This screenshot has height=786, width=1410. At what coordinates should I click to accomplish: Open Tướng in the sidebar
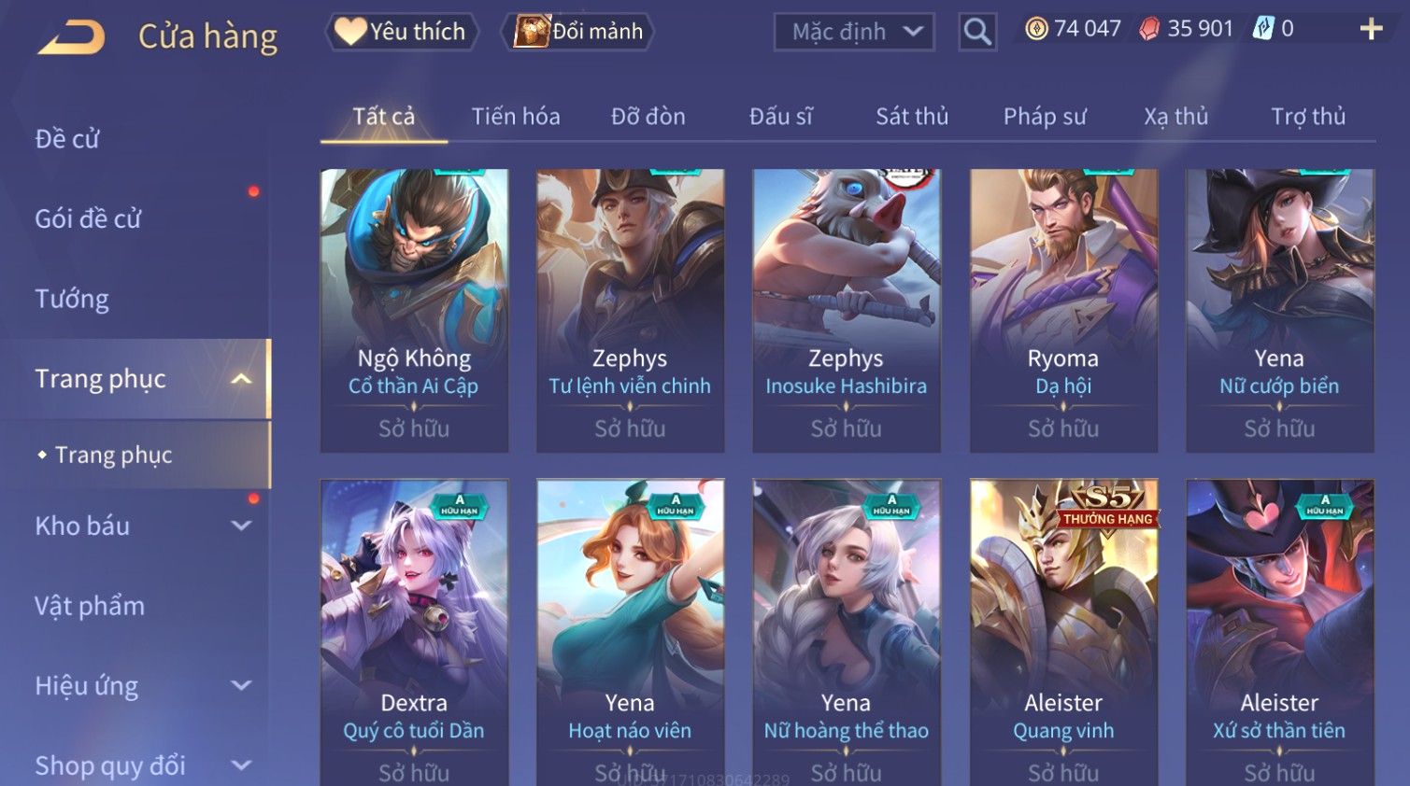(x=72, y=299)
